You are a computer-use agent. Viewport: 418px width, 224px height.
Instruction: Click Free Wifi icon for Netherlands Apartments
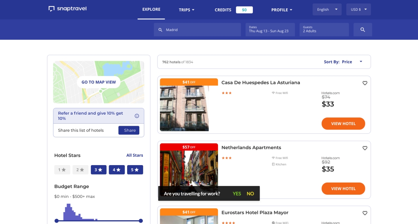(x=273, y=158)
